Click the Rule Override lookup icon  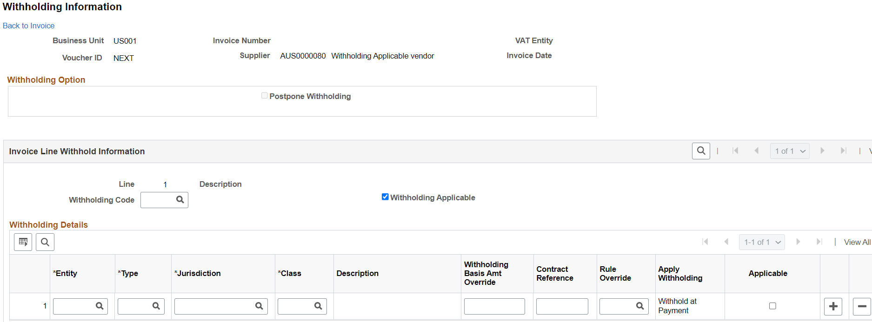pyautogui.click(x=640, y=306)
